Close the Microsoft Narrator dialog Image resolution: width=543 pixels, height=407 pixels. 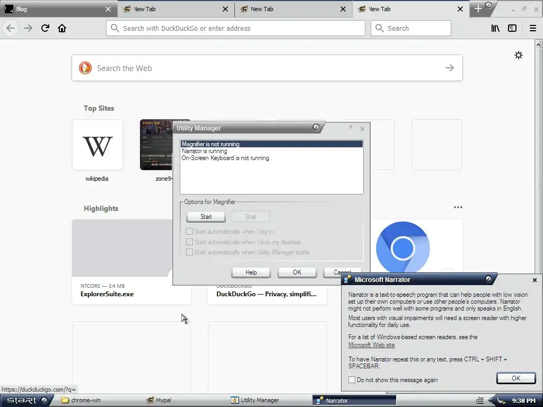click(x=535, y=280)
